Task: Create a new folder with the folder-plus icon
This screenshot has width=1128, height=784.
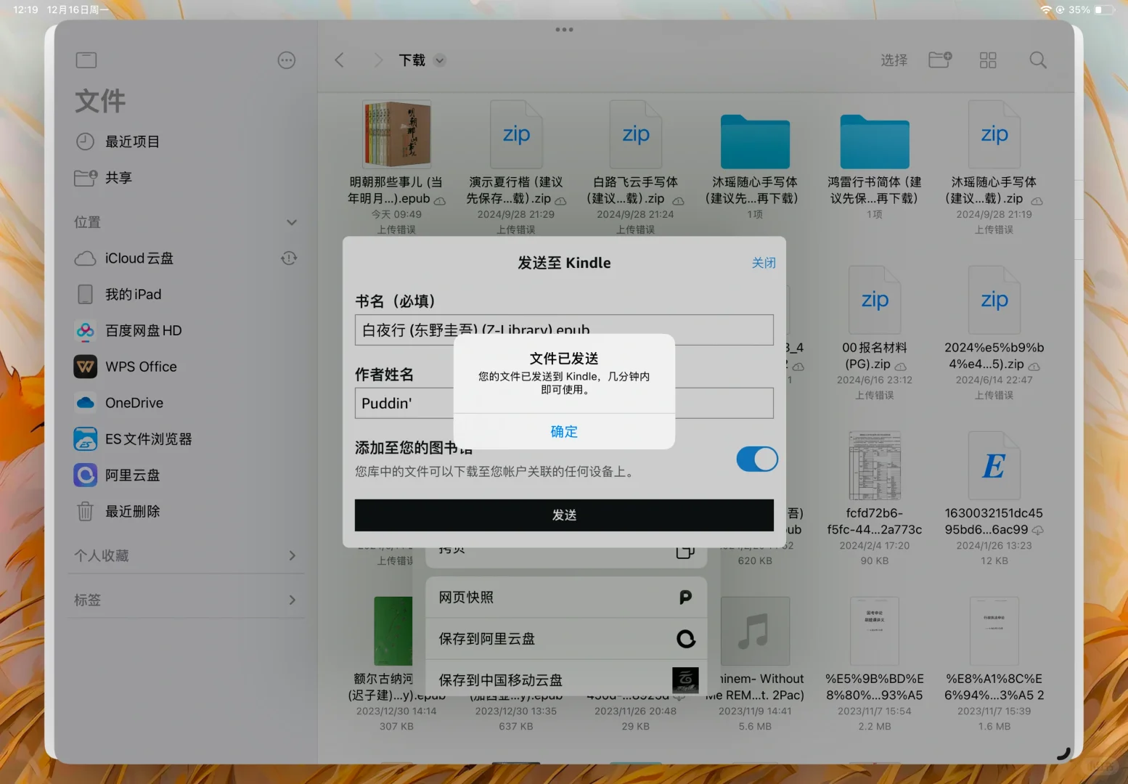Action: click(x=940, y=60)
